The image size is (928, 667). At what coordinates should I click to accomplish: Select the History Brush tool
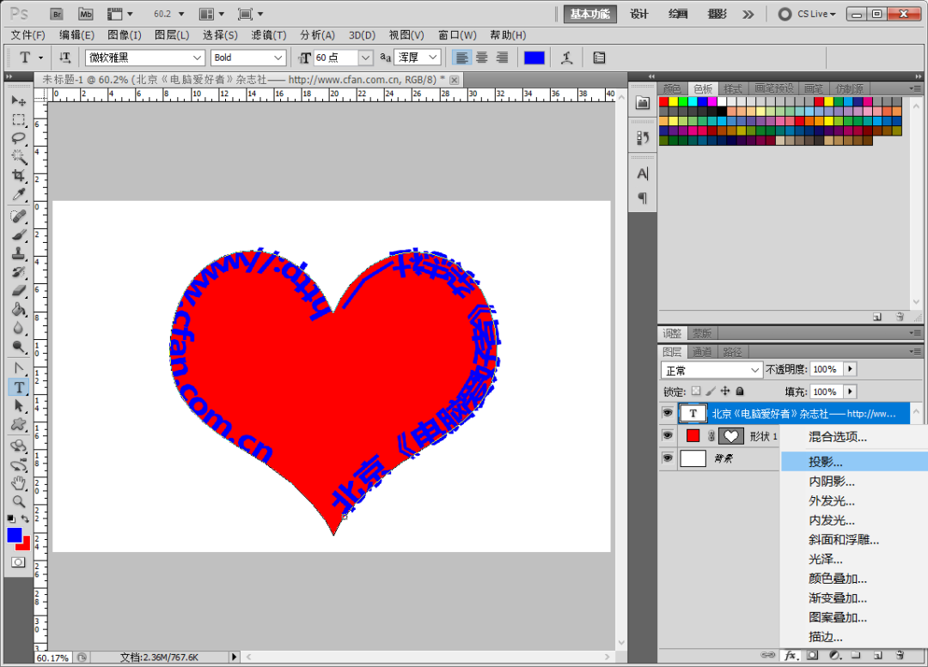(18, 272)
